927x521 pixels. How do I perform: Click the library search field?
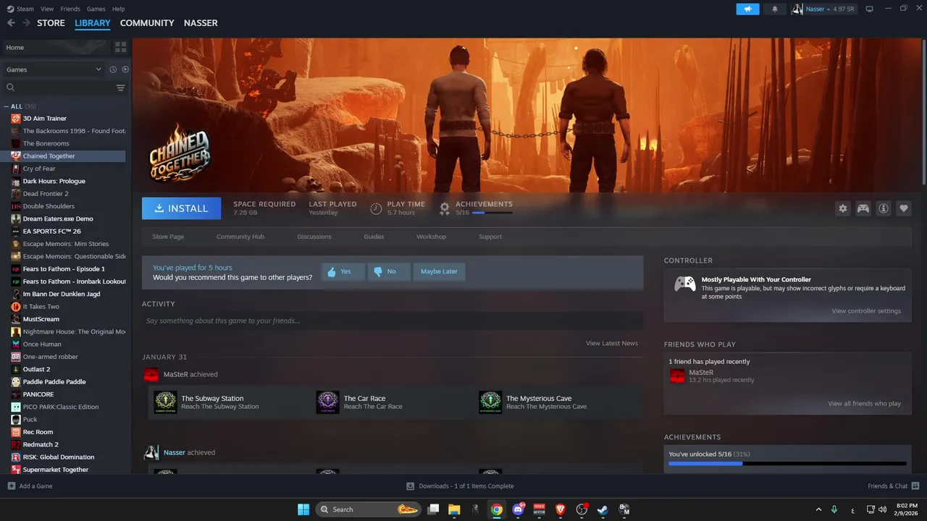tap(58, 88)
